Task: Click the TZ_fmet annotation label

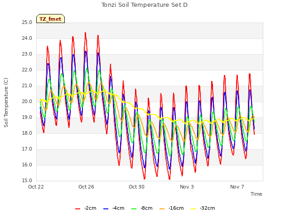Action: click(50, 19)
